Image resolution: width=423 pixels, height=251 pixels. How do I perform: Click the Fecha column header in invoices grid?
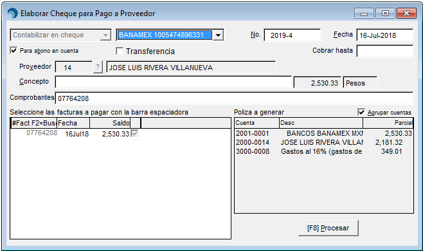point(73,123)
